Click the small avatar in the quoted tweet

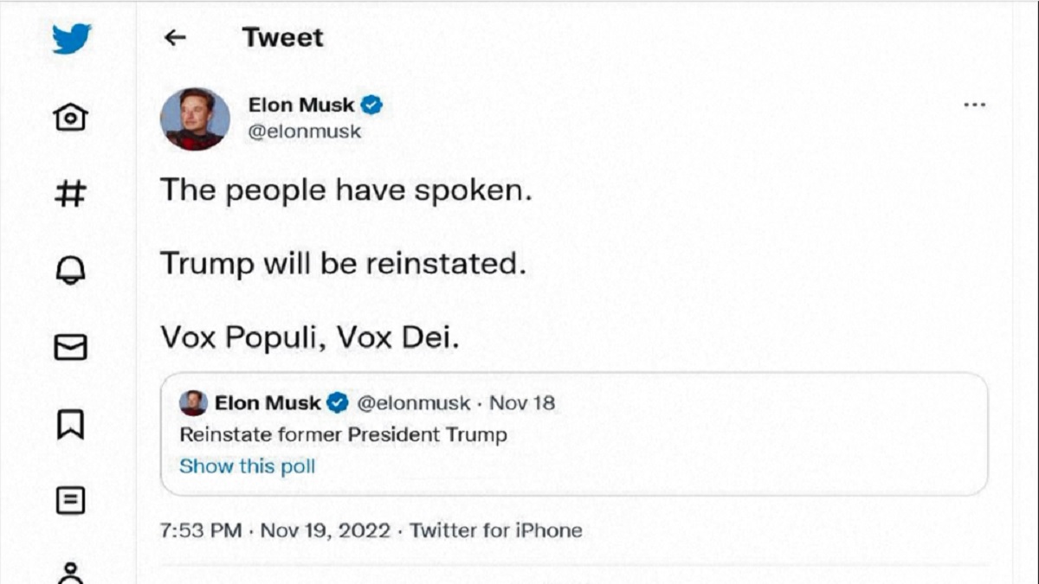[193, 403]
